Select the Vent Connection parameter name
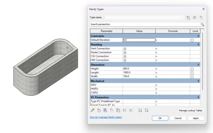Screen dimensions: 213x133 click(100, 48)
